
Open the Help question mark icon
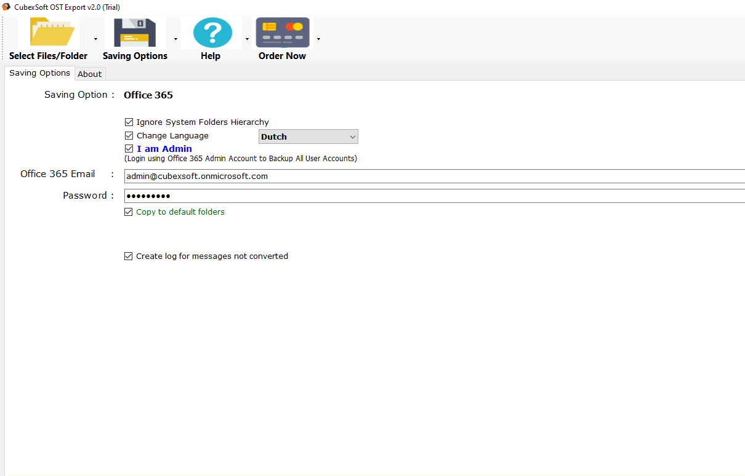[212, 33]
